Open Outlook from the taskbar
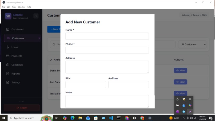215x121 pixels. 88,118
